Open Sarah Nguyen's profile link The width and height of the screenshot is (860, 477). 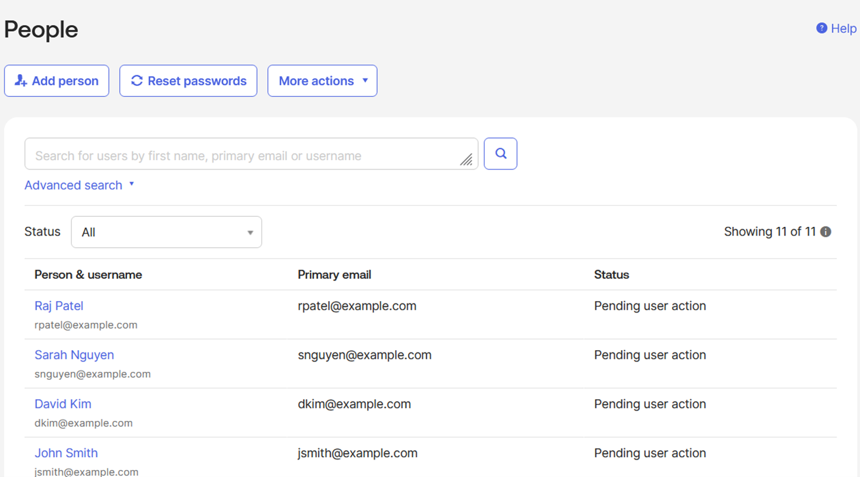coord(74,355)
